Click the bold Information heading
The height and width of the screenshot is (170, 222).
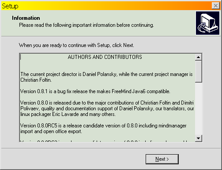click(26, 18)
